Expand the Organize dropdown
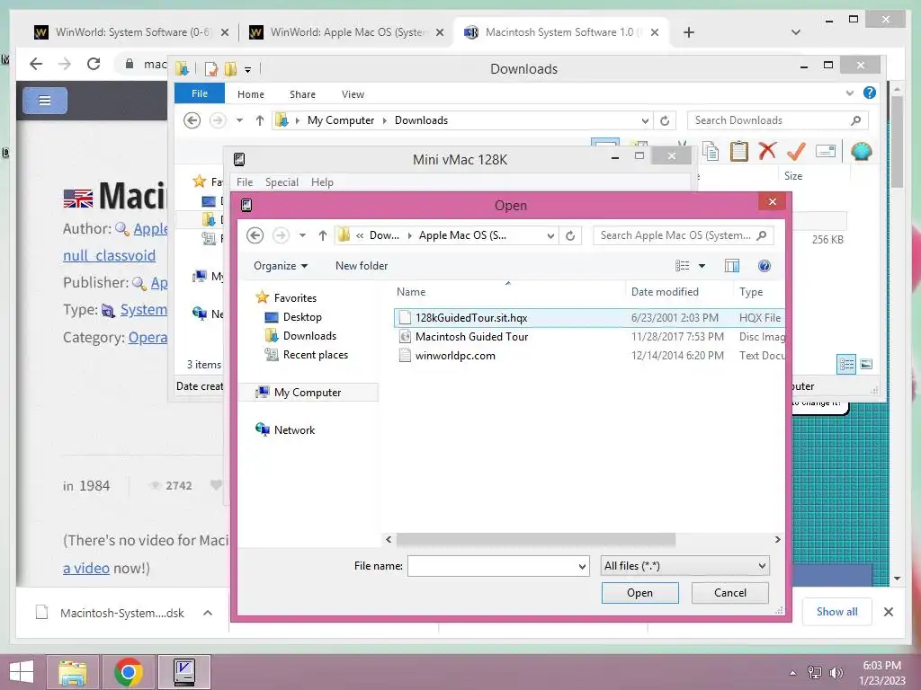921x690 pixels. click(x=281, y=266)
